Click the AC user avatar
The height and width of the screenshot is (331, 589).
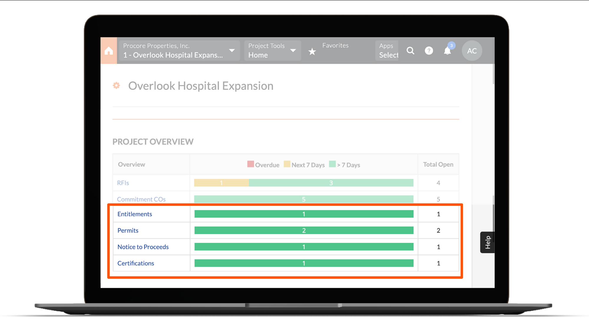[472, 51]
